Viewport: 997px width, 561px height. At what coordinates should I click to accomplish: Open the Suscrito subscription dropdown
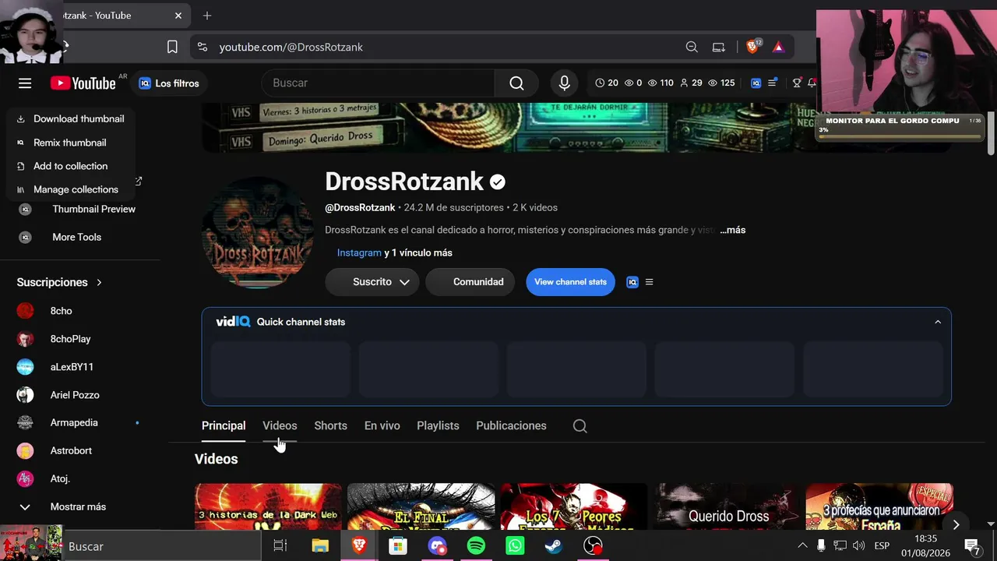[x=372, y=282]
